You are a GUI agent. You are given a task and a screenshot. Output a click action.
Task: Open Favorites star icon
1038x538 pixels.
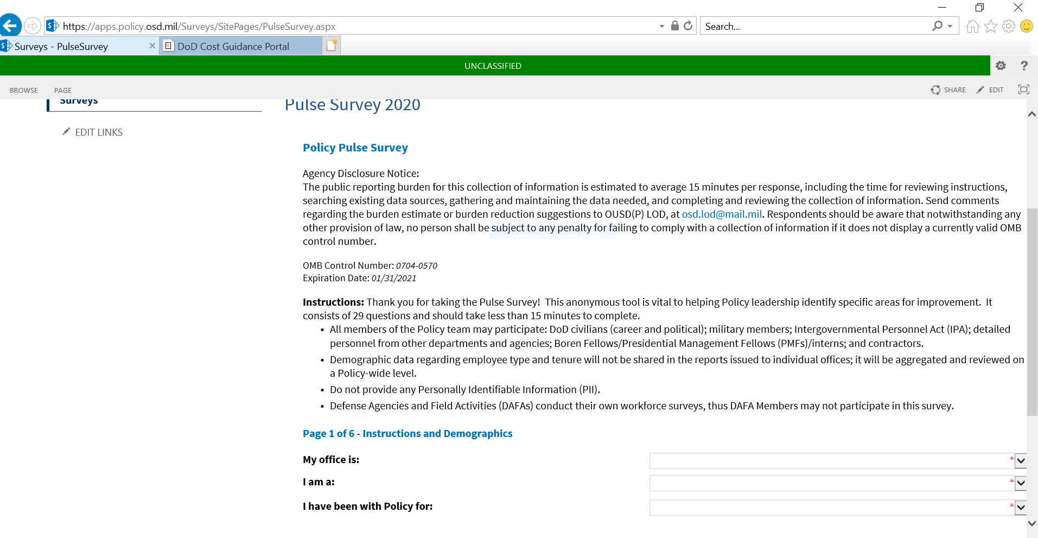pyautogui.click(x=990, y=26)
